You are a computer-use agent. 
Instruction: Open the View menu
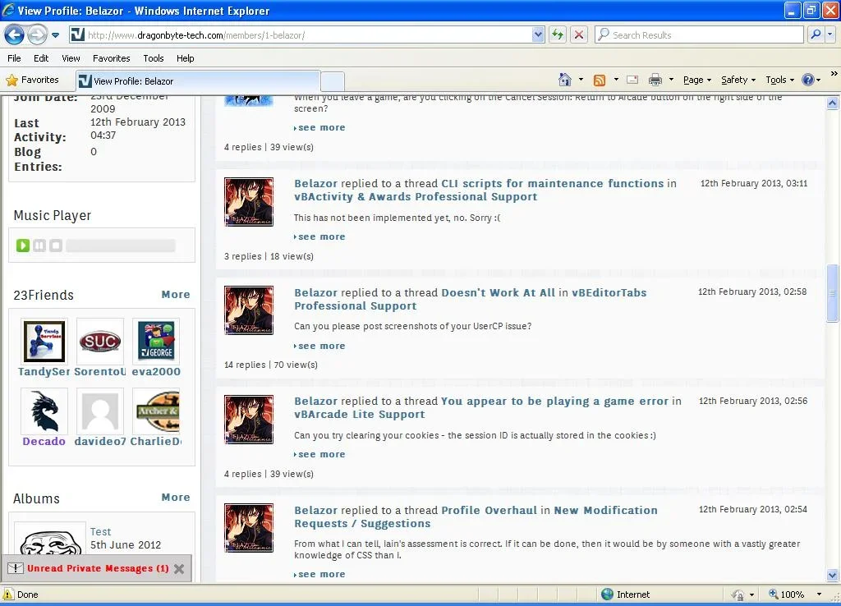pyautogui.click(x=71, y=58)
